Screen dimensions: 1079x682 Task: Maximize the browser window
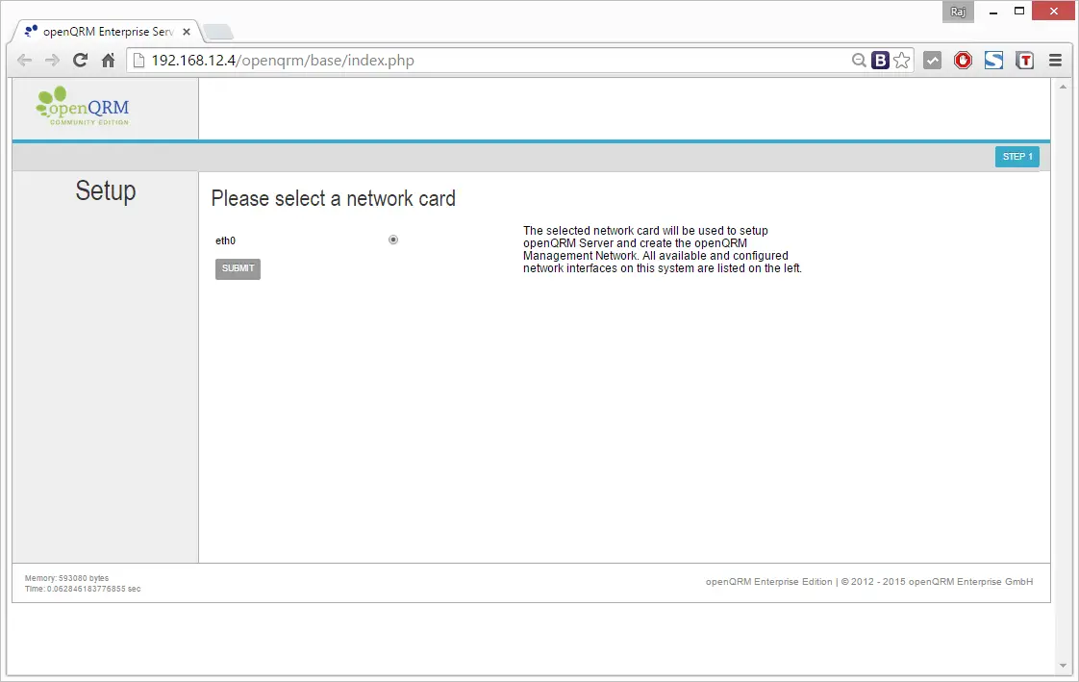pyautogui.click(x=1019, y=12)
